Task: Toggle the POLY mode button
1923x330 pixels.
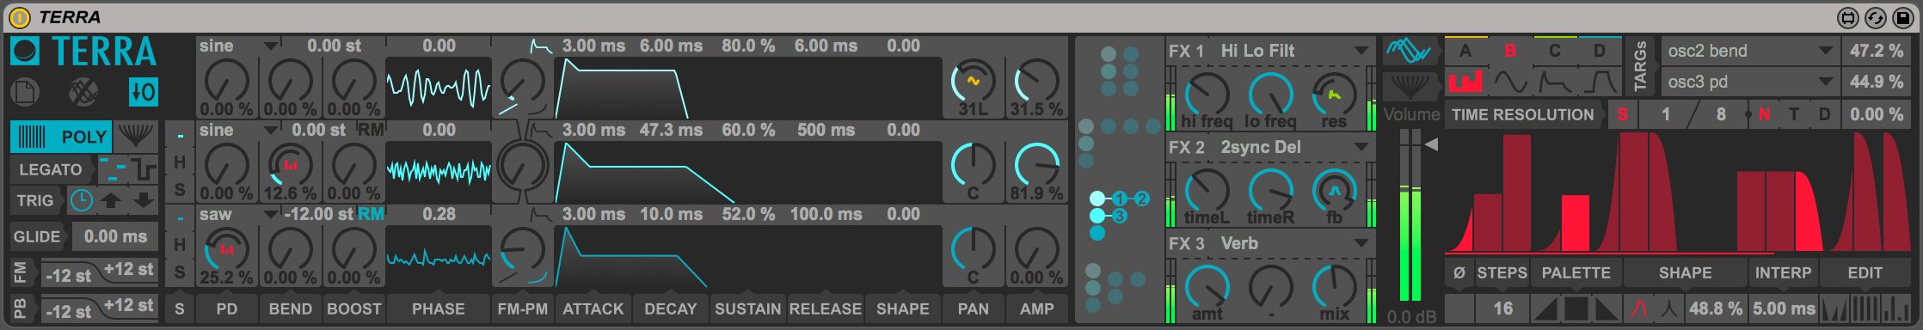Action: tap(62, 137)
